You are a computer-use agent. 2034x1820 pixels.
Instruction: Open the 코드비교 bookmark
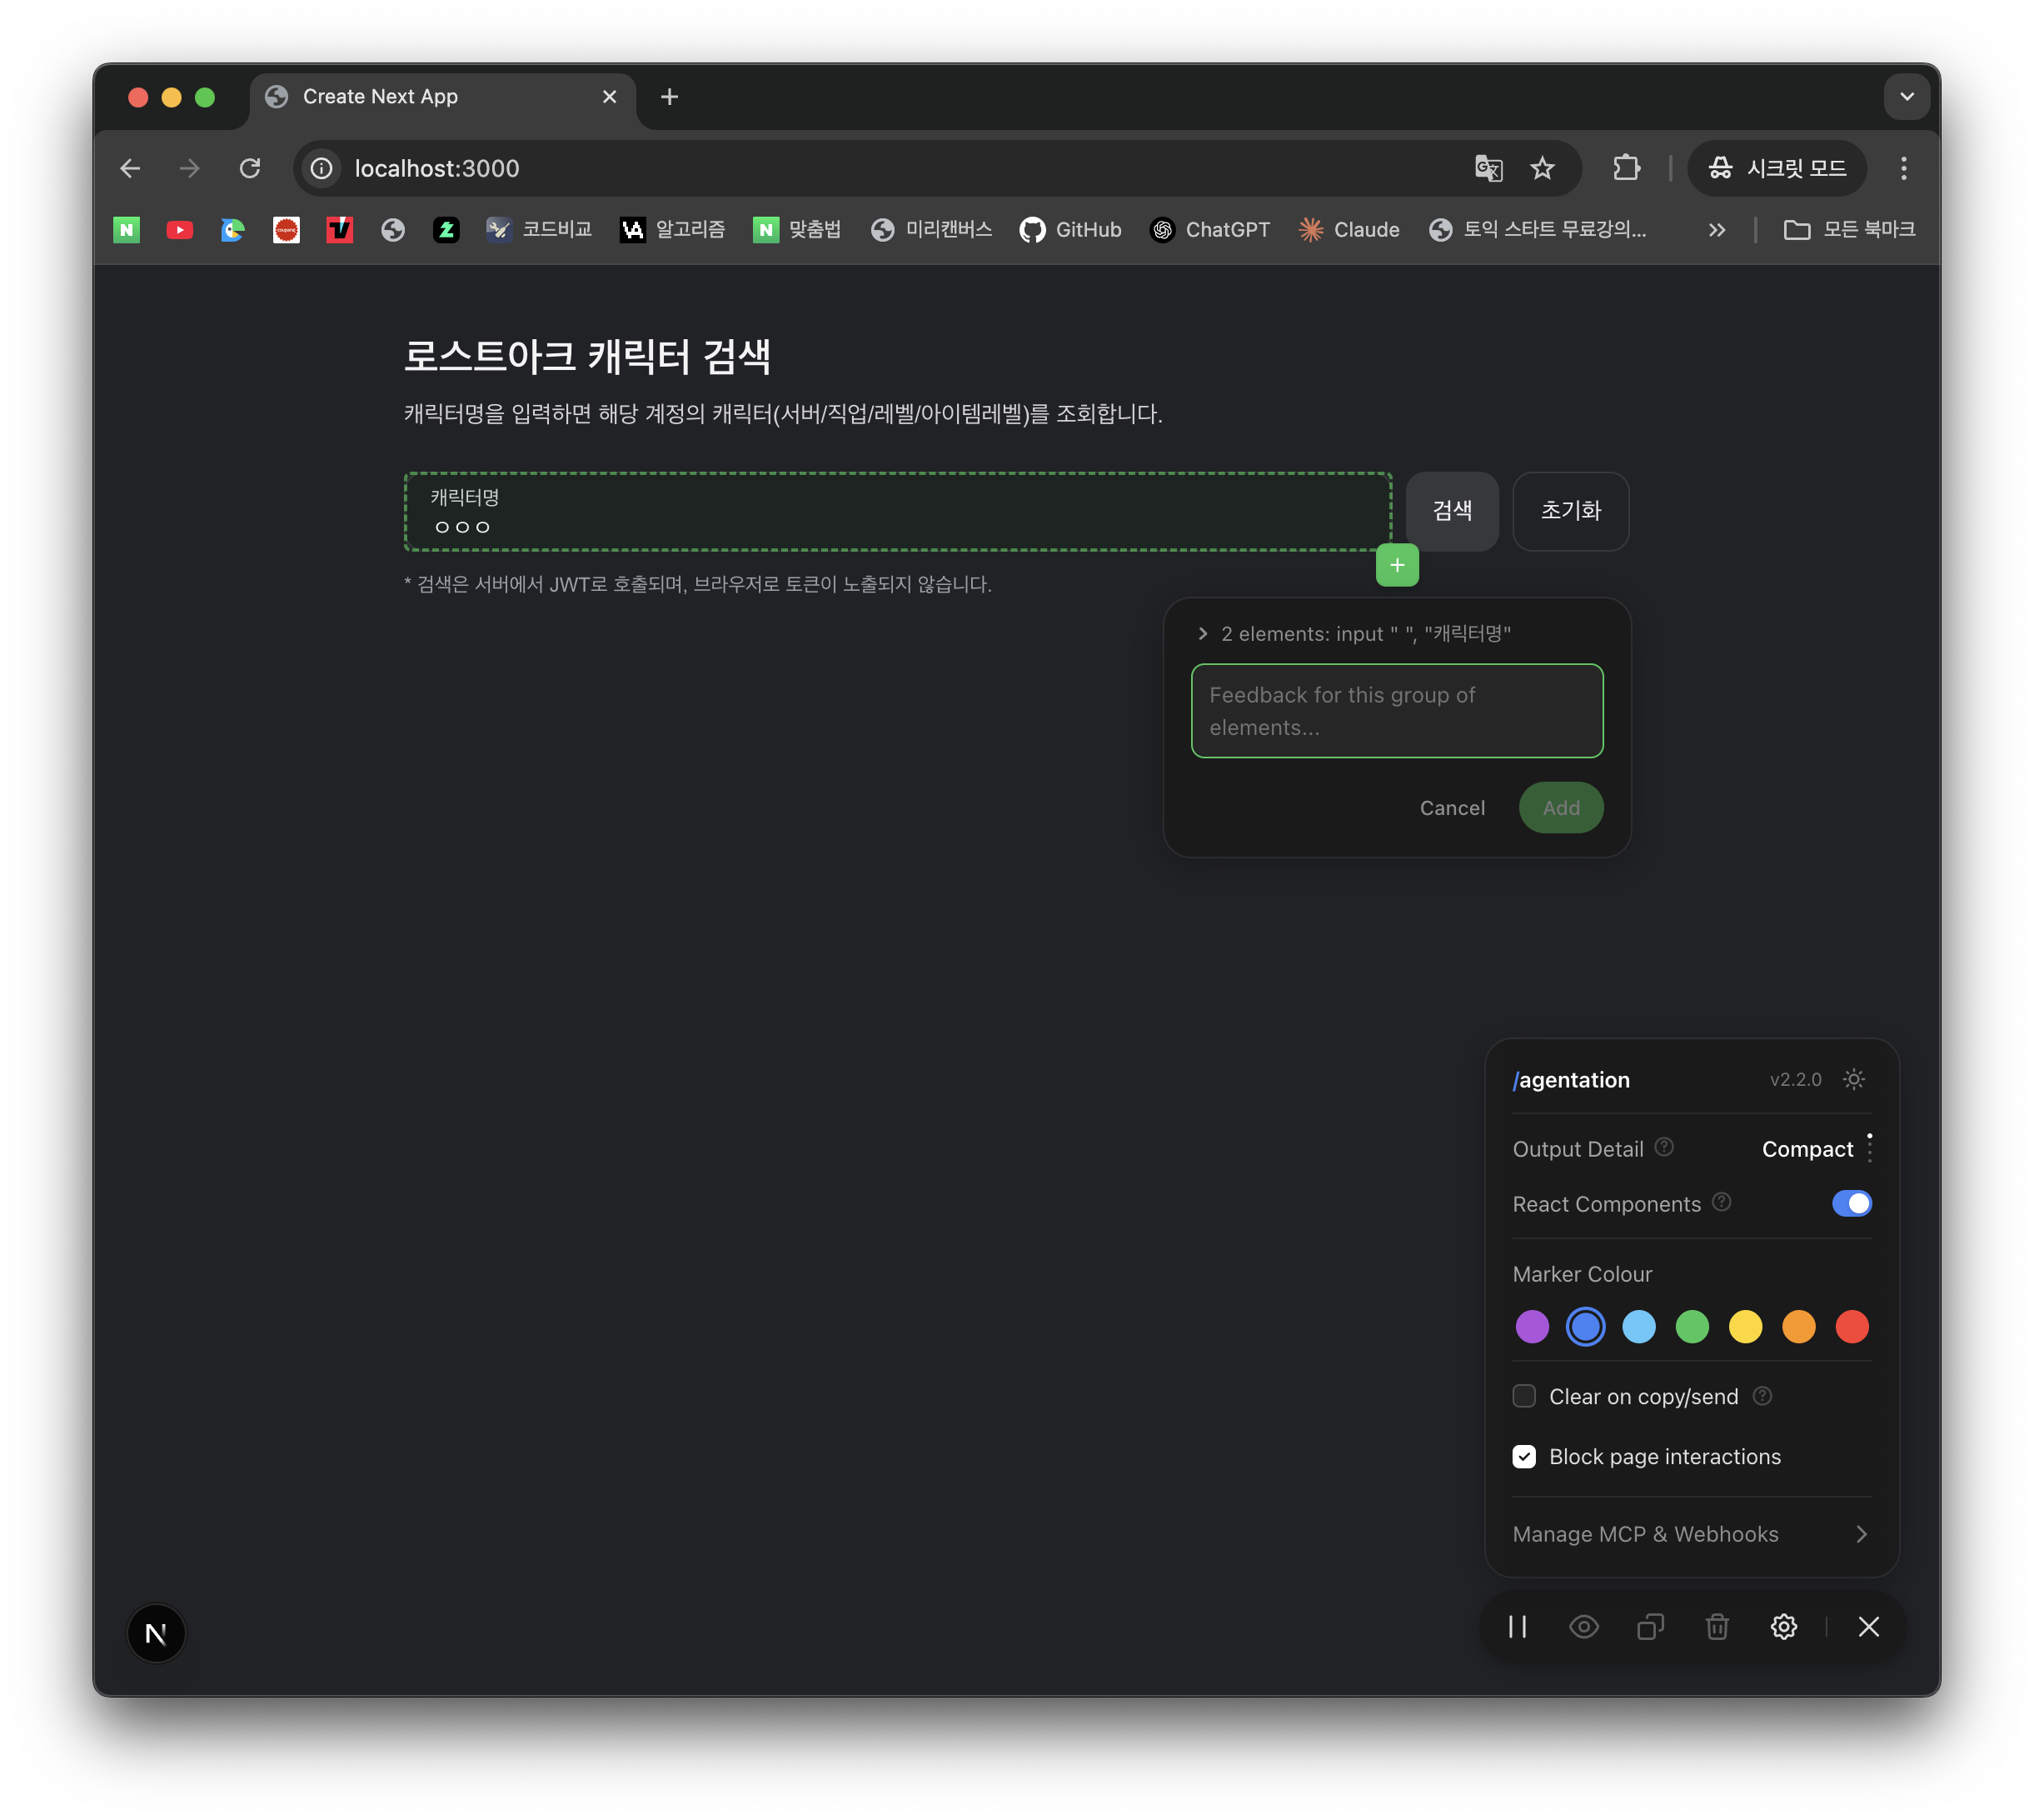539,230
